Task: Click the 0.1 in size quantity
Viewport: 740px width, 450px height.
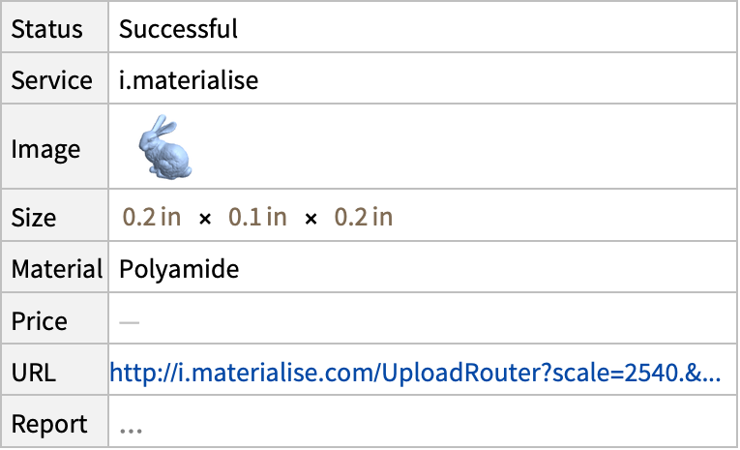Action: 257,217
